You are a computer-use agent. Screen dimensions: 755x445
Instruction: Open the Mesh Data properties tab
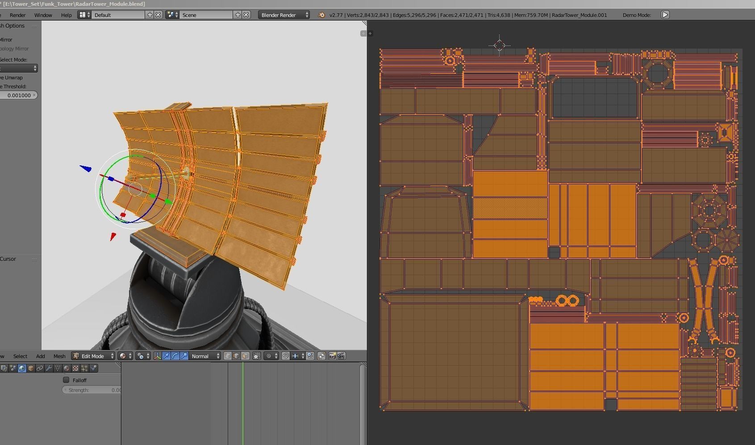[58, 368]
